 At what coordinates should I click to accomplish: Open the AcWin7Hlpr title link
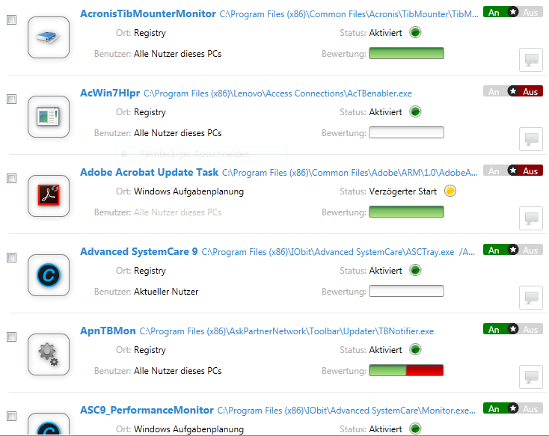[x=110, y=93]
